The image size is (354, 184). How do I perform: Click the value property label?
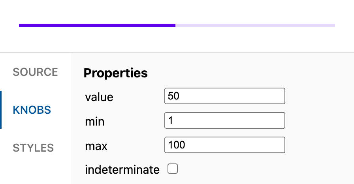point(99,97)
